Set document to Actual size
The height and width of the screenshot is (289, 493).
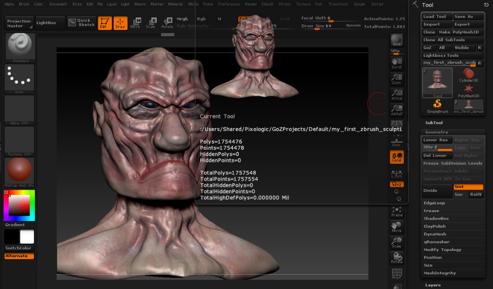tap(397, 94)
